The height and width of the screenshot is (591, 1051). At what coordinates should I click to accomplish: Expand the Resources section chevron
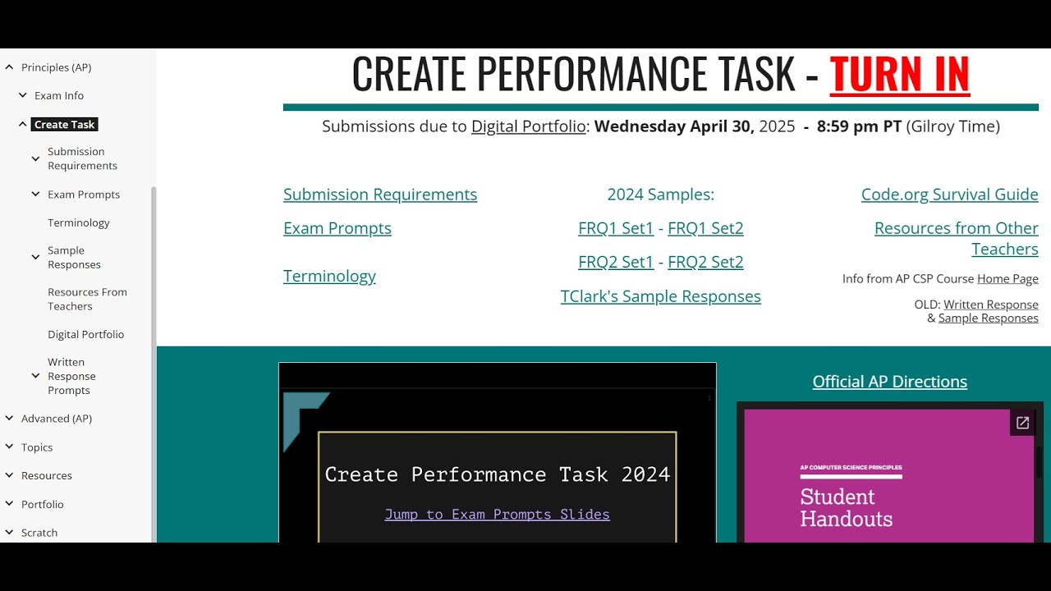10,475
